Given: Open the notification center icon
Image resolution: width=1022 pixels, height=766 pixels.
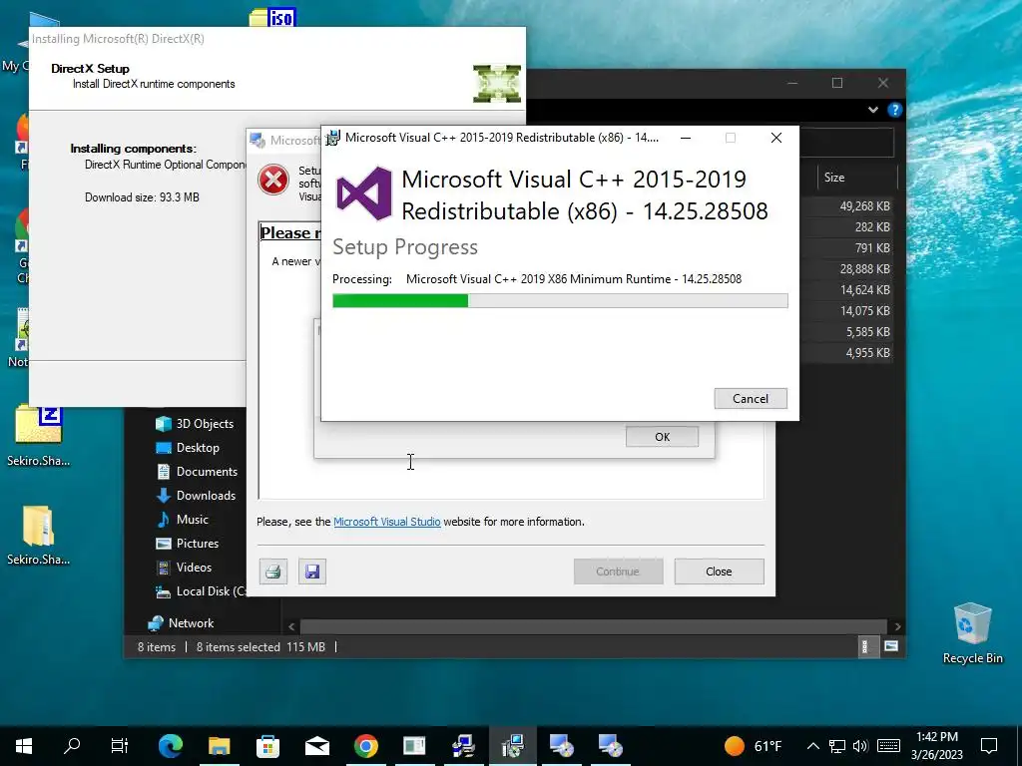Looking at the screenshot, I should tap(989, 746).
